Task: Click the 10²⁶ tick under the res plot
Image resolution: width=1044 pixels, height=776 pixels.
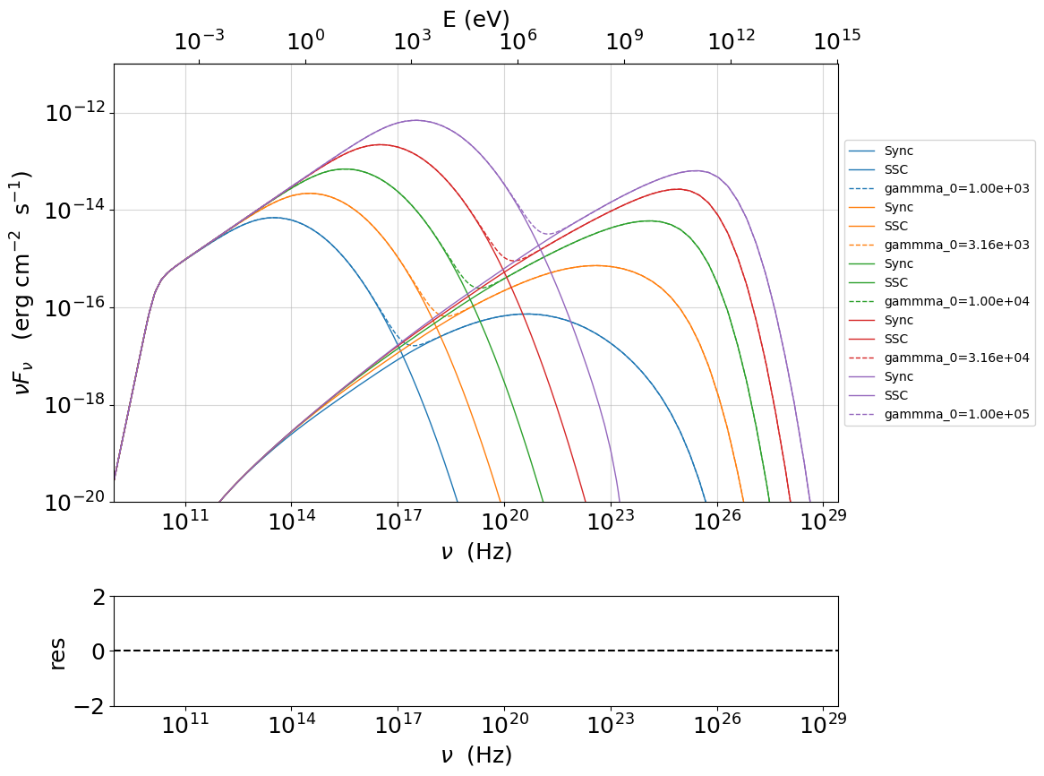Action: [x=717, y=723]
